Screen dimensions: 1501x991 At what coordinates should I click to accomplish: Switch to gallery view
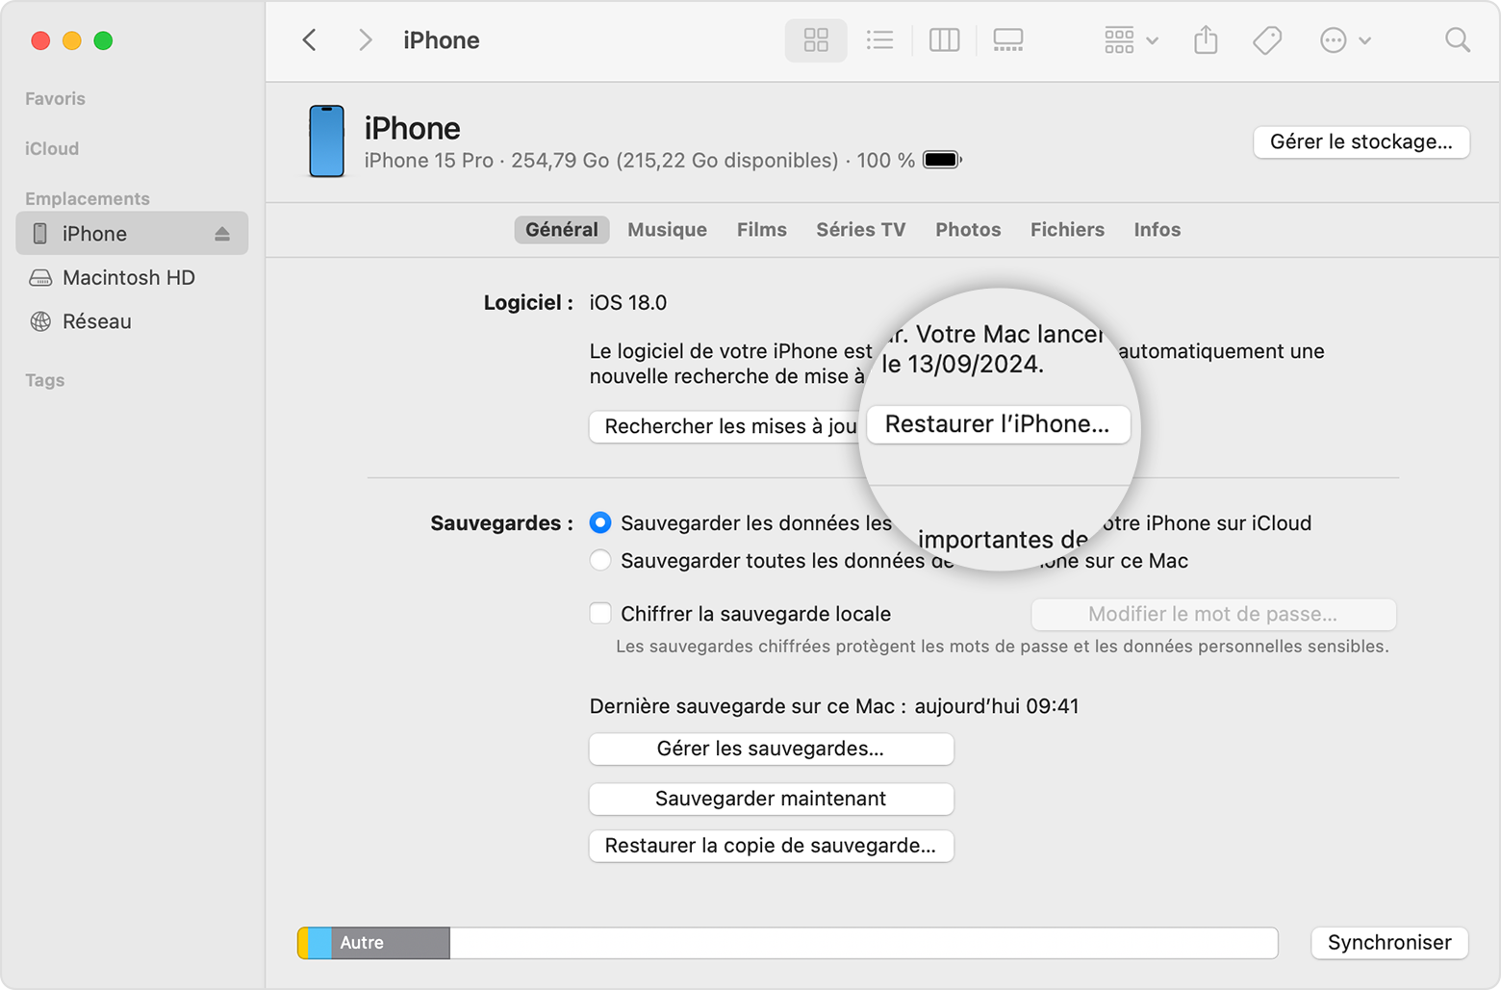[x=1007, y=40]
